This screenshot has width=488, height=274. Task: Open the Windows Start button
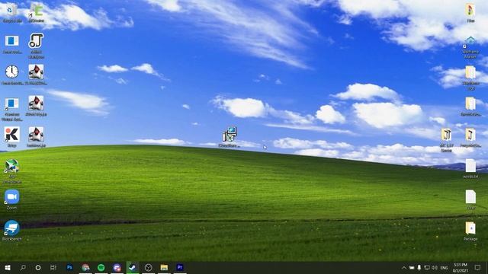(x=8, y=267)
